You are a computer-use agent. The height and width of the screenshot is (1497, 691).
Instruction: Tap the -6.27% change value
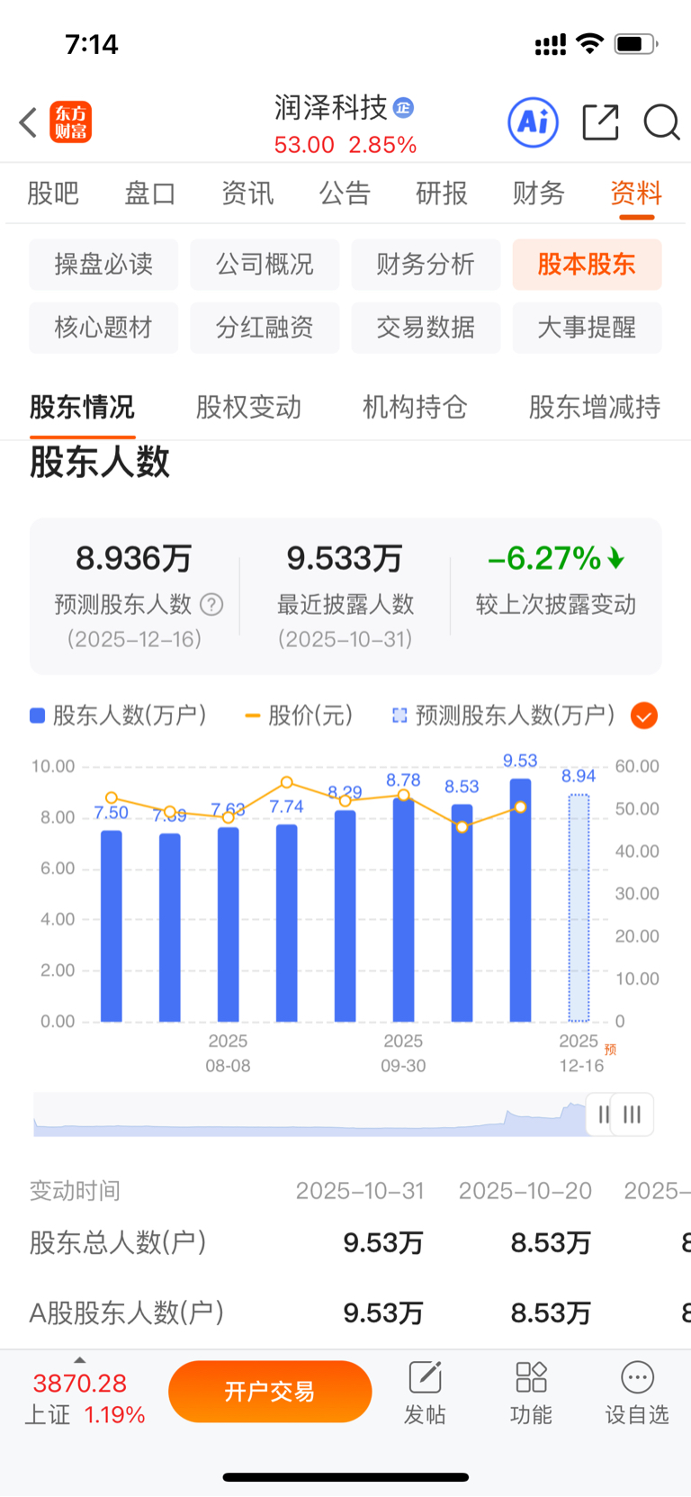tap(555, 558)
